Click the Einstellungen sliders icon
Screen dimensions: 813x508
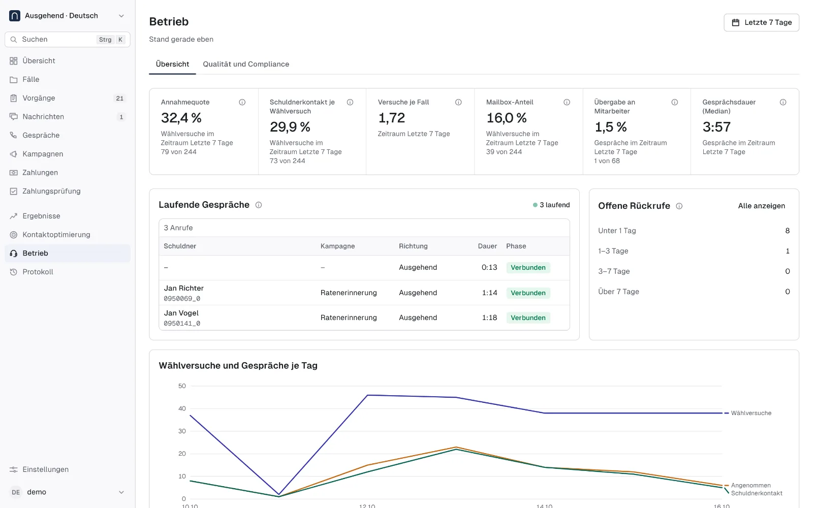pos(14,469)
